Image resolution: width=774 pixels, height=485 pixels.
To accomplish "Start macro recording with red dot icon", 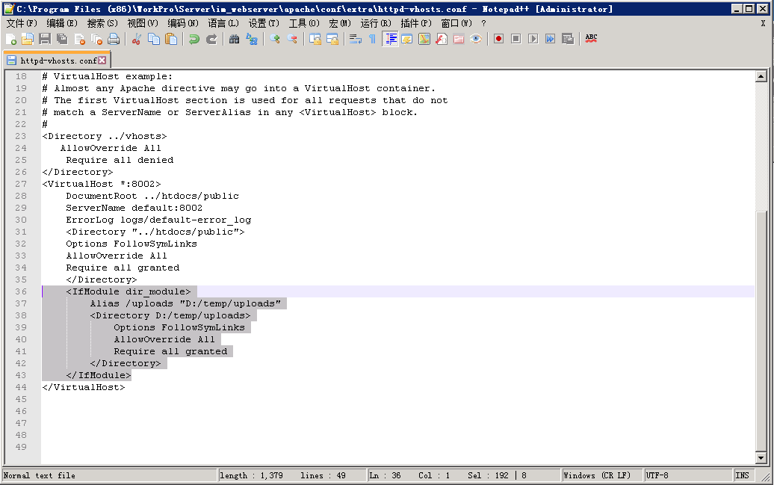I will point(498,39).
